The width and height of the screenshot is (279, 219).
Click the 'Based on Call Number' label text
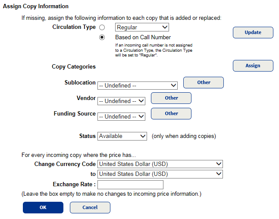(x=143, y=38)
